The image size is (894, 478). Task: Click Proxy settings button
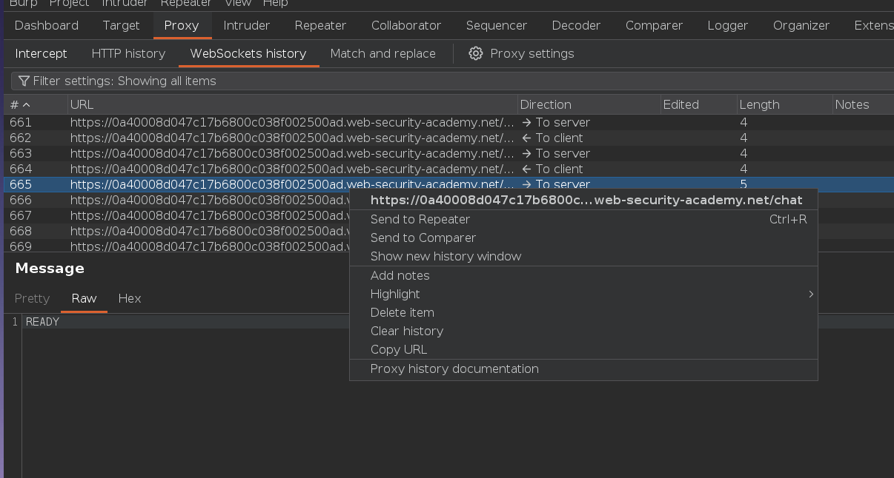[522, 53]
